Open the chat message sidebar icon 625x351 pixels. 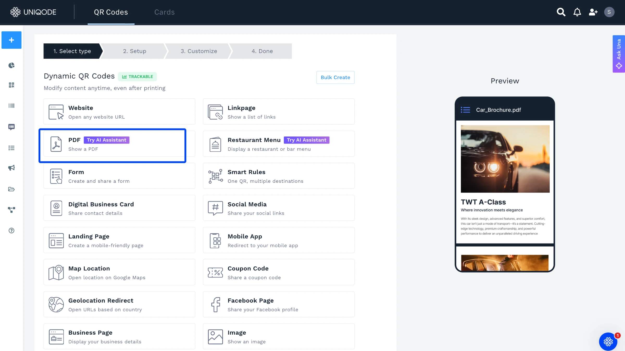pyautogui.click(x=11, y=127)
